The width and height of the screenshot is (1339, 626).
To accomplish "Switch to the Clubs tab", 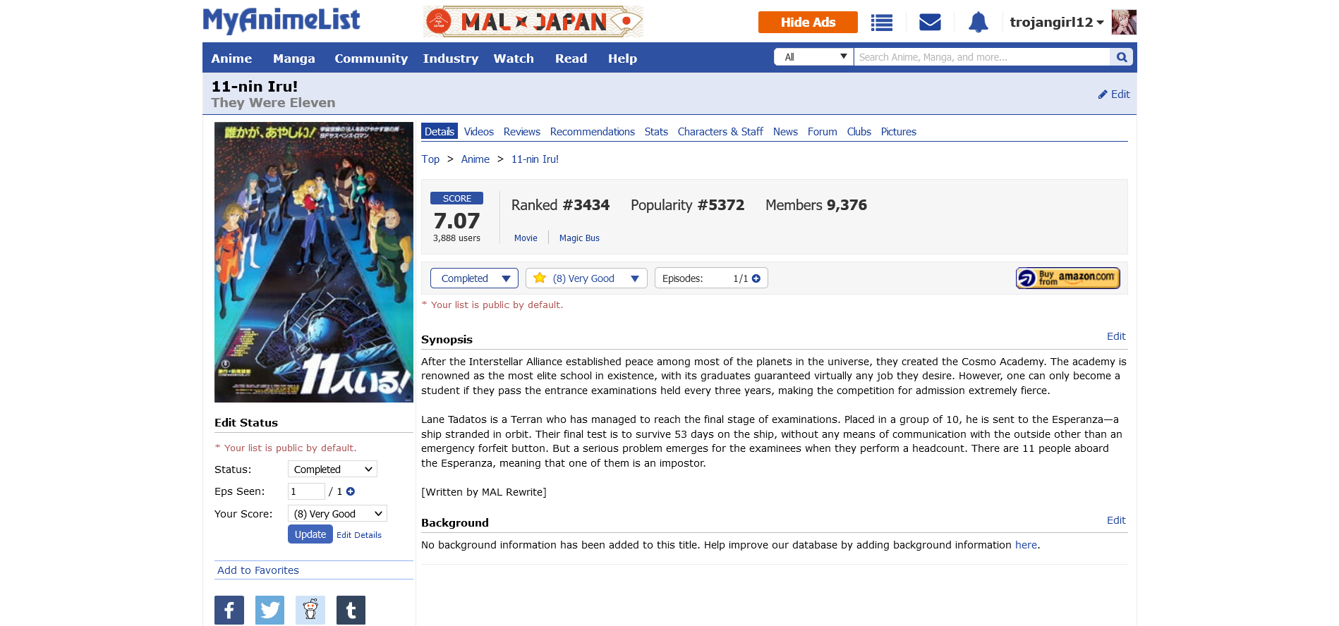I will pos(859,132).
